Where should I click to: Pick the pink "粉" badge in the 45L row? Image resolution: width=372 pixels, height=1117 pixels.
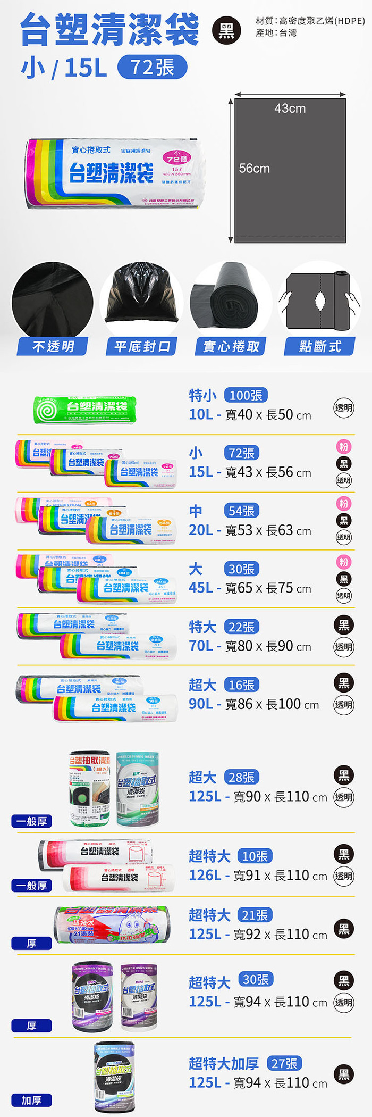point(344,562)
